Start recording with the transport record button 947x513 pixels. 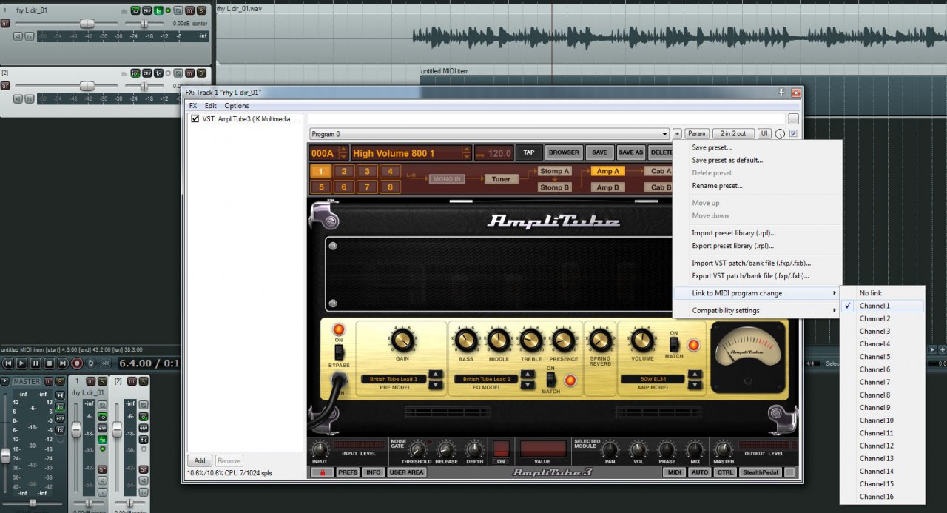pos(77,363)
